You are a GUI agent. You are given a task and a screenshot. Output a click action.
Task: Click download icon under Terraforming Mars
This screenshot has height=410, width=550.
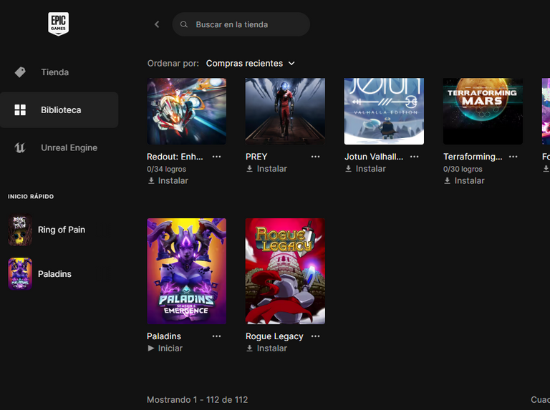pyautogui.click(x=447, y=180)
